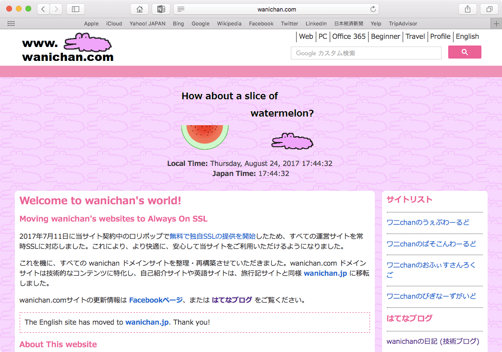Image resolution: width=502 pixels, height=352 pixels.
Task: Click the Japan Time clock text
Action: click(x=274, y=174)
